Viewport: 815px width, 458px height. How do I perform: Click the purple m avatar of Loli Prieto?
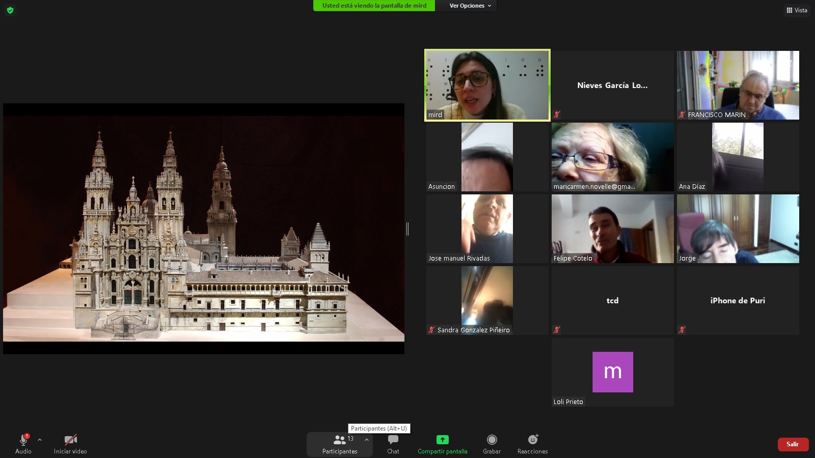pos(612,372)
